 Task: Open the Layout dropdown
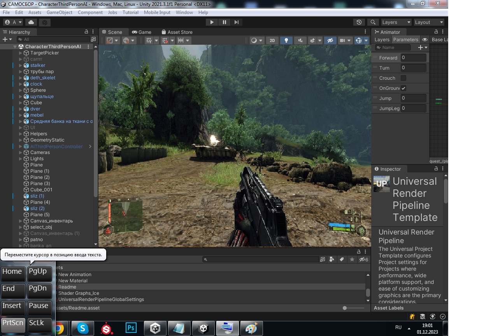(429, 22)
